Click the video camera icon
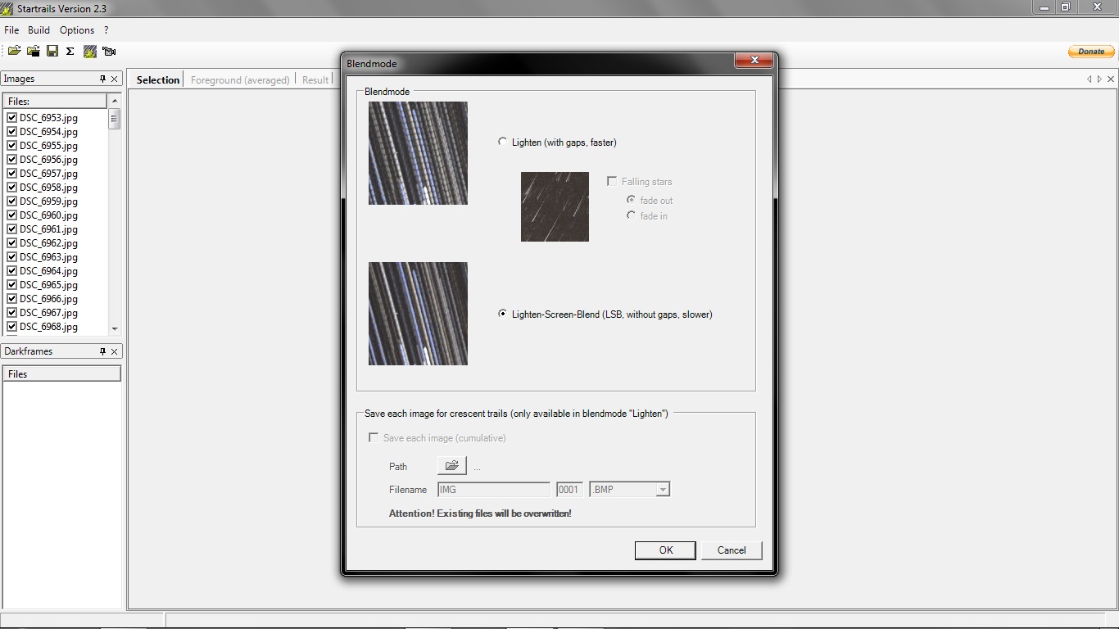The height and width of the screenshot is (629, 1119). pos(109,51)
